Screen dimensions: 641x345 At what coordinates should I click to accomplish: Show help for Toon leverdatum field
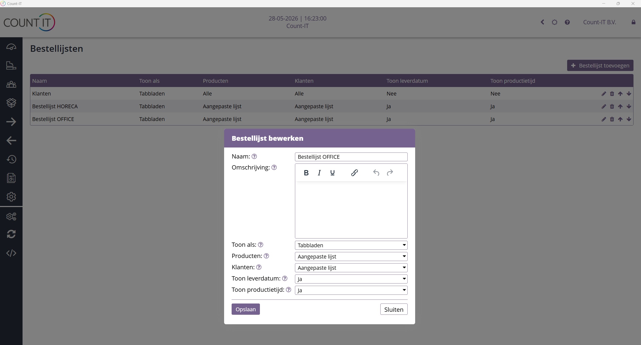tap(285, 278)
